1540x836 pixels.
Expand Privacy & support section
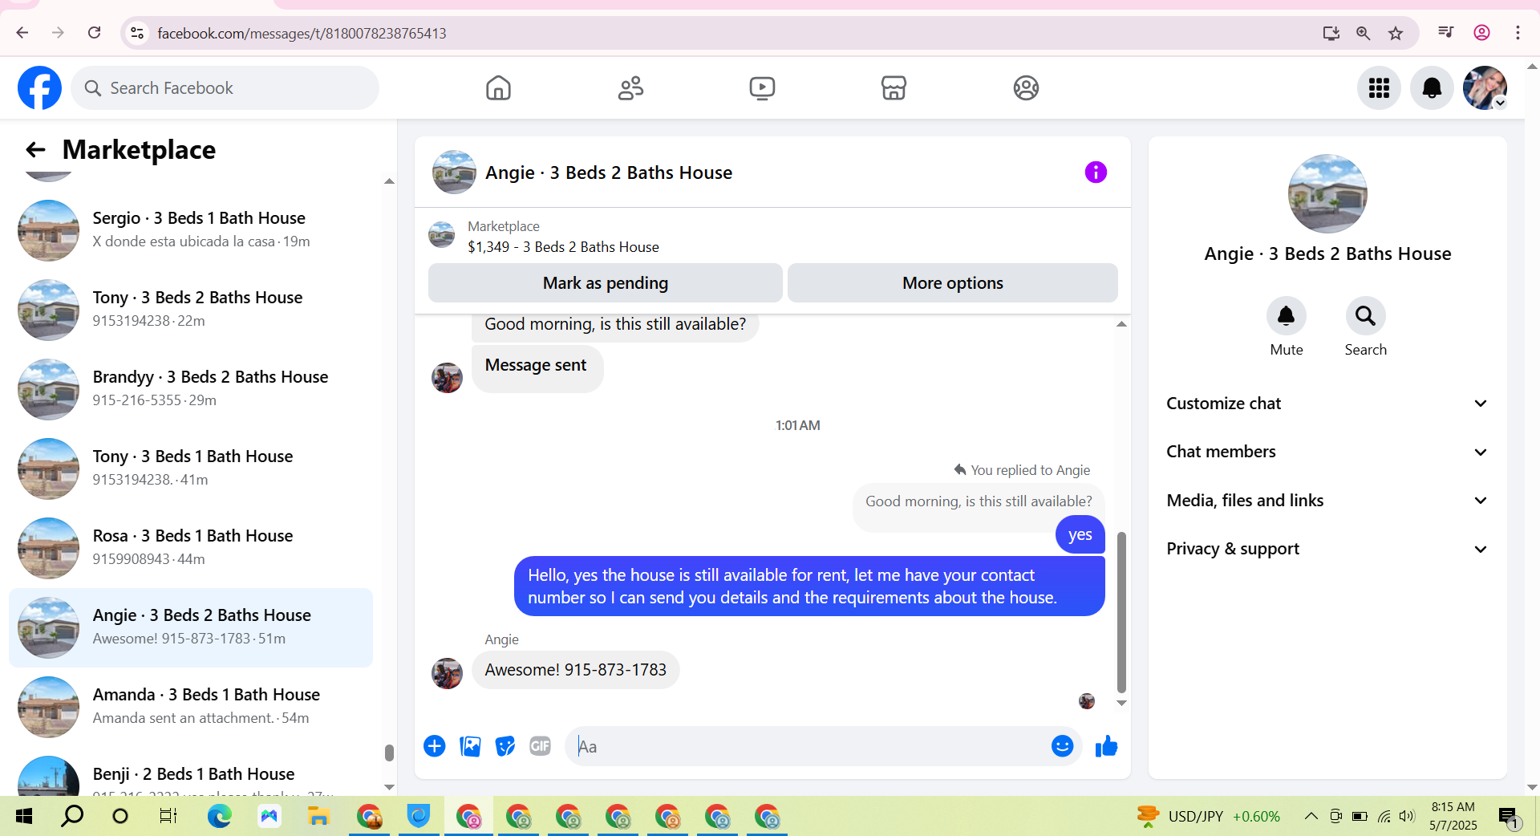click(x=1327, y=549)
